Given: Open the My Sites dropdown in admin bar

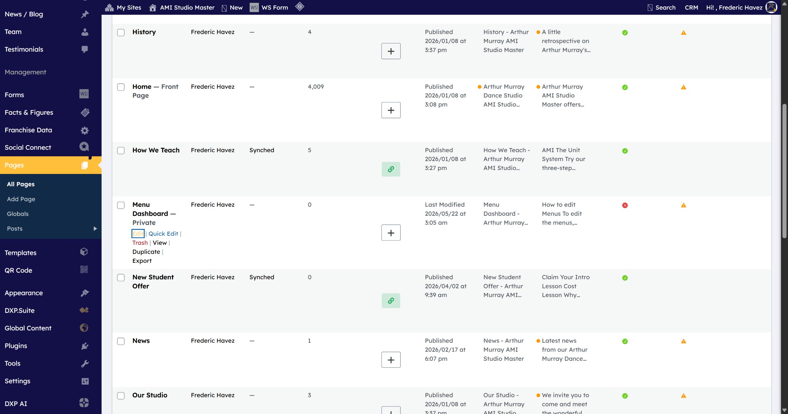Looking at the screenshot, I should (123, 7).
